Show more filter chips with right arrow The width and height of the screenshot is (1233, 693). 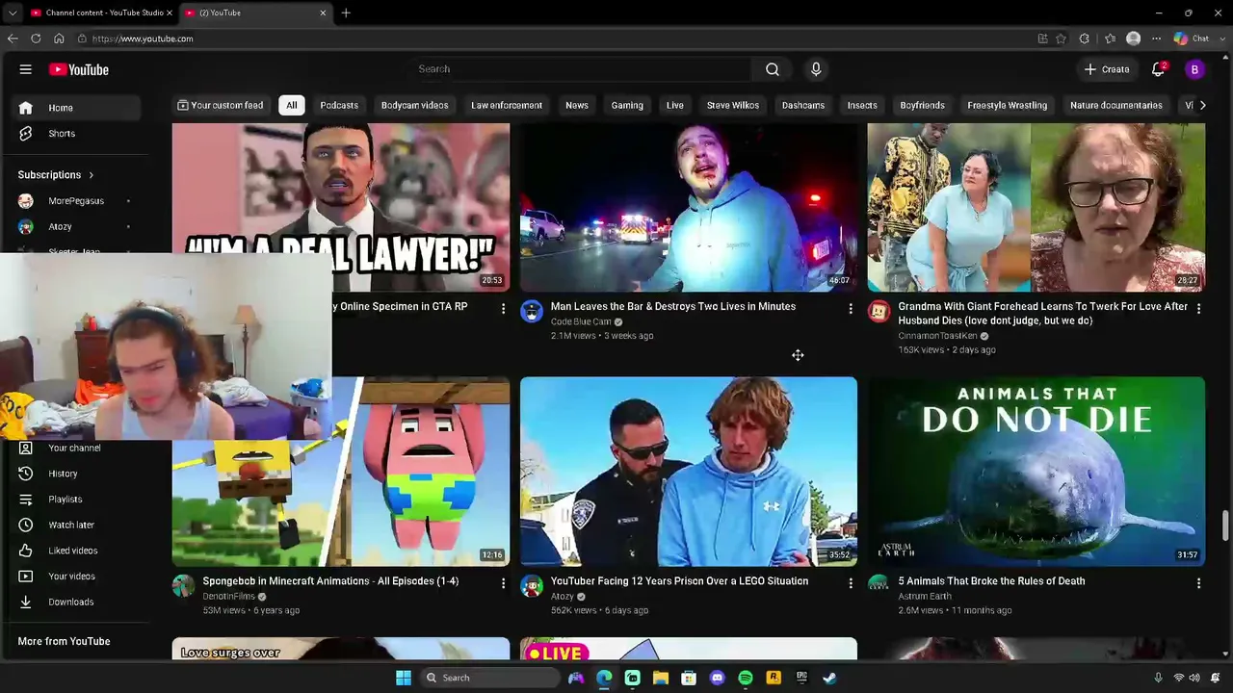pos(1202,105)
